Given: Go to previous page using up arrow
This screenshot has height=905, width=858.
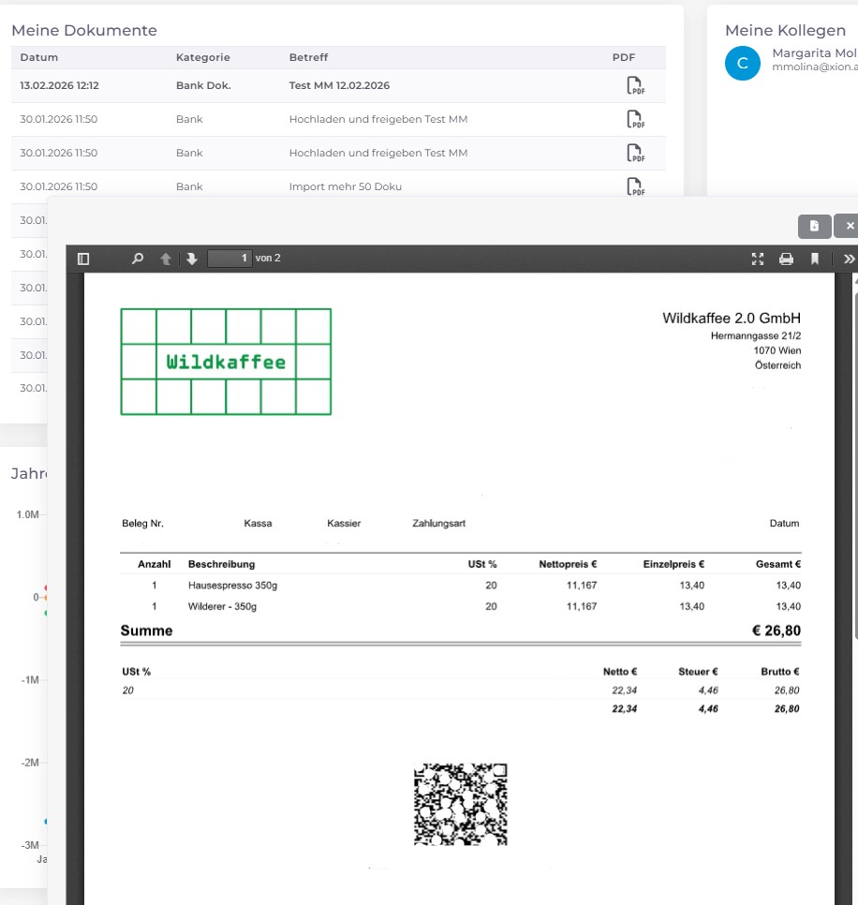Looking at the screenshot, I should tap(166, 259).
